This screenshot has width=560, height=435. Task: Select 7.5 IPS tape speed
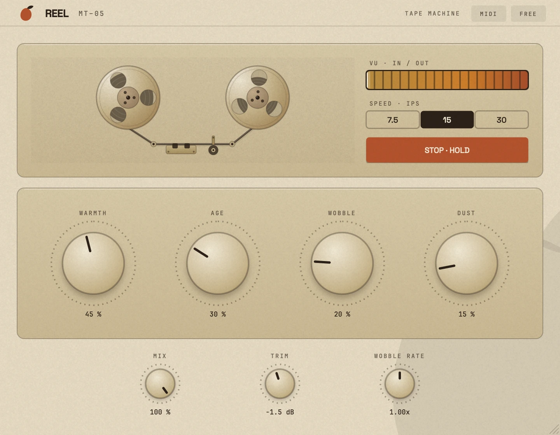(x=393, y=120)
